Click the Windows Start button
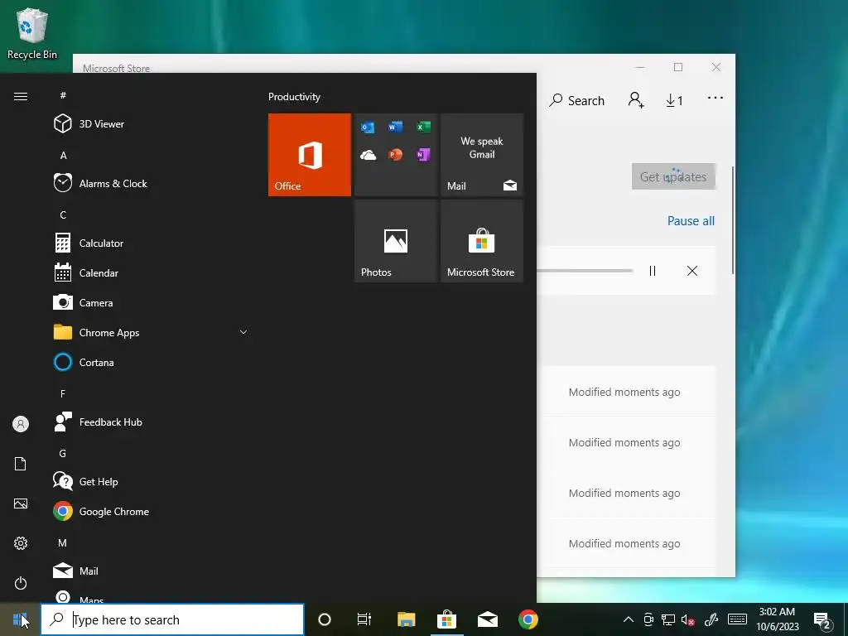The width and height of the screenshot is (848, 636). (x=20, y=619)
